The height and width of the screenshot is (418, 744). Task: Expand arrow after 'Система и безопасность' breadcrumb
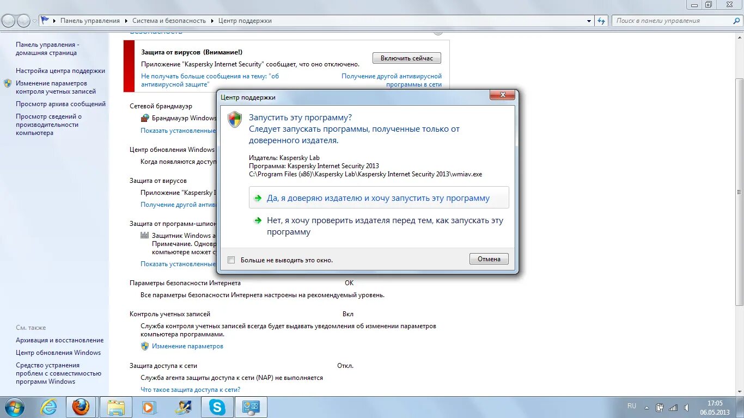click(x=212, y=21)
